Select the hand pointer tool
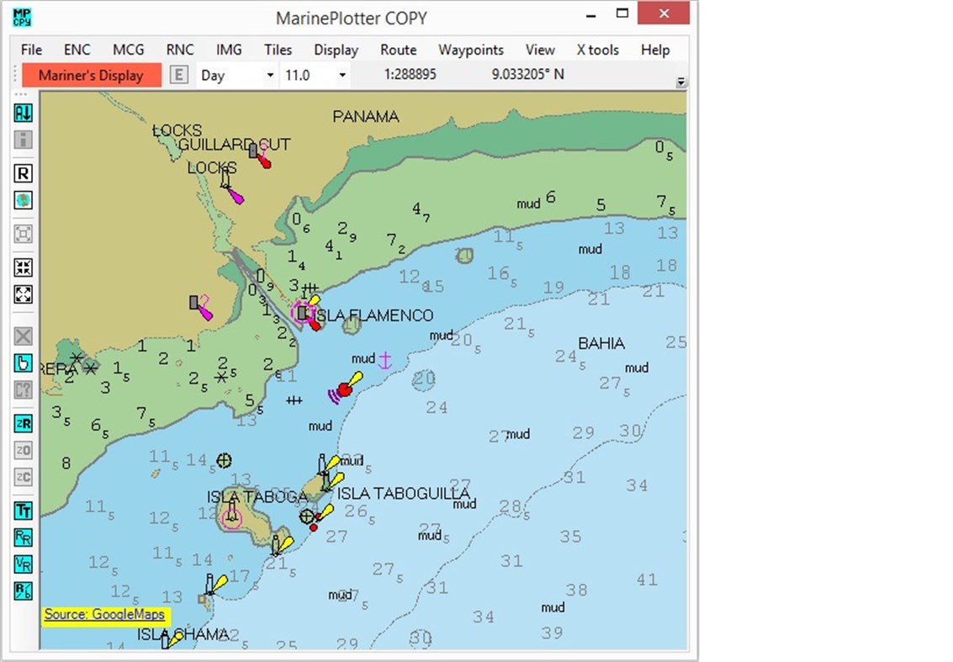Viewport: 953px width, 662px height. click(22, 363)
